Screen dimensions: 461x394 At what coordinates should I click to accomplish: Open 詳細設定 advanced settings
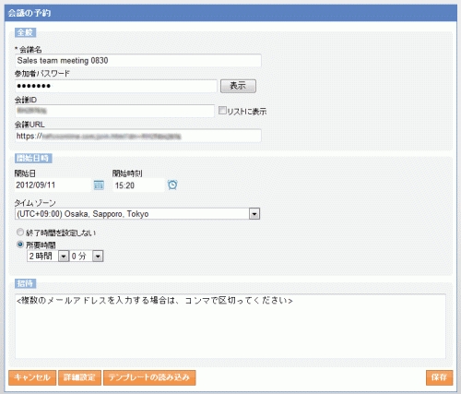click(79, 377)
